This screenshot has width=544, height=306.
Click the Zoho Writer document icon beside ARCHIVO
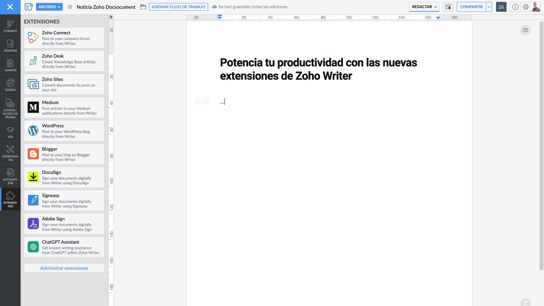coord(29,7)
